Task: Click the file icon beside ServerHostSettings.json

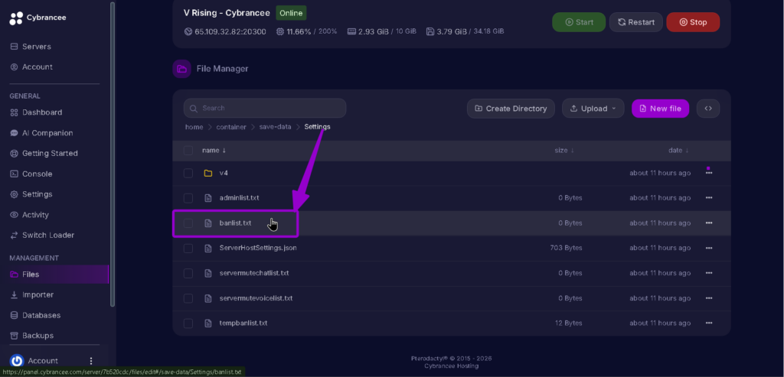Action: pyautogui.click(x=208, y=249)
